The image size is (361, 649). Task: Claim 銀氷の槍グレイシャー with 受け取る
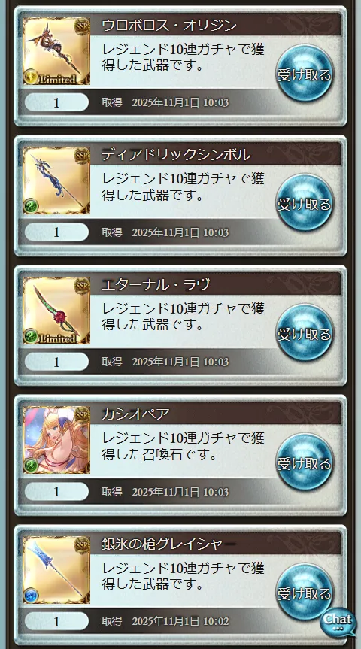click(x=305, y=593)
